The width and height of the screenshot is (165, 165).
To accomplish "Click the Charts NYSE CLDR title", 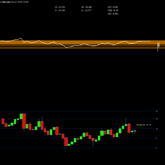I will (x=19, y=2).
